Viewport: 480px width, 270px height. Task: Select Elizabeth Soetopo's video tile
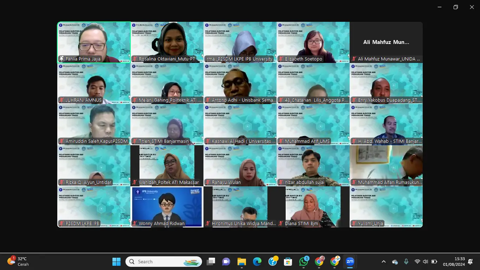(313, 42)
